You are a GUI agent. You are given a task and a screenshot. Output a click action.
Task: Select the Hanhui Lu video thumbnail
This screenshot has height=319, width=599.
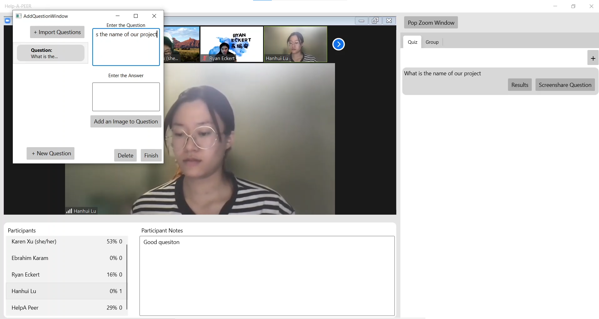pyautogui.click(x=296, y=44)
